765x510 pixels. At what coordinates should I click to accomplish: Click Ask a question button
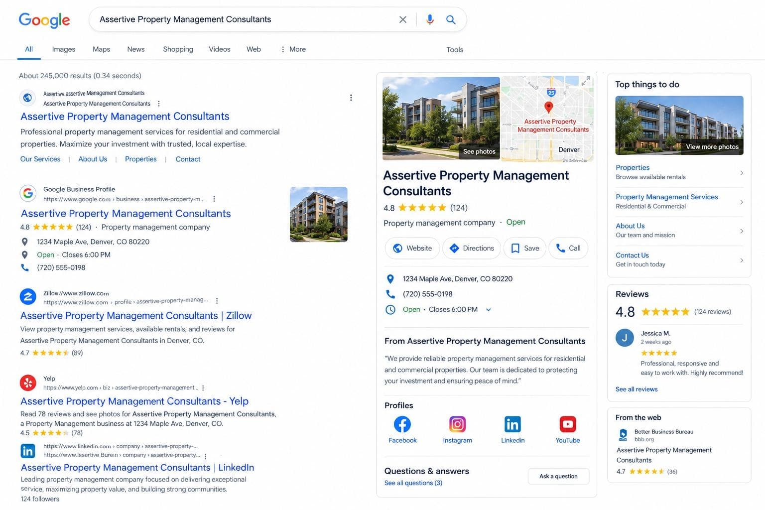tap(558, 476)
